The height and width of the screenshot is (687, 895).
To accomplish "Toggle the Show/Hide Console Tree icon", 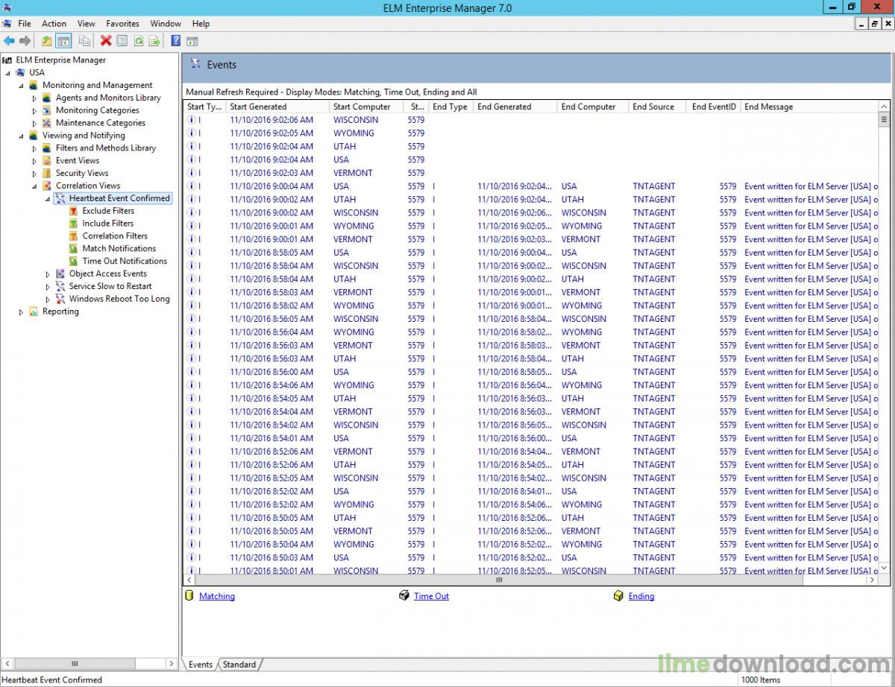I will point(63,41).
